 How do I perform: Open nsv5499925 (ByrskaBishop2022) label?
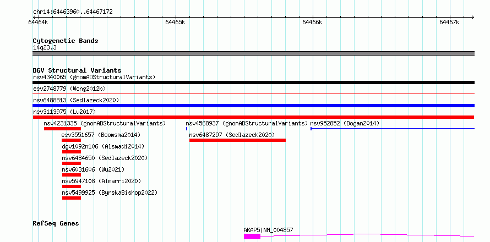(x=110, y=193)
